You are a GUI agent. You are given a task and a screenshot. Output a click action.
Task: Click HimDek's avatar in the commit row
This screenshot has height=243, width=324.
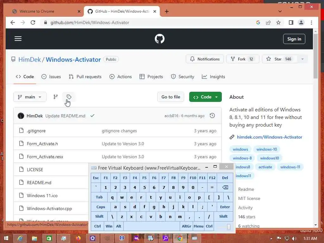tap(21, 116)
